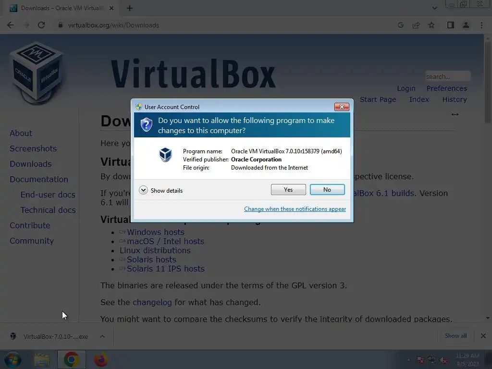Open End-user docs in sidebar
492x369 pixels.
[x=48, y=195]
